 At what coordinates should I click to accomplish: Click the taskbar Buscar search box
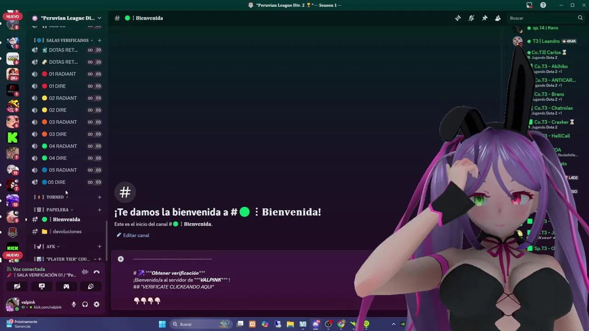click(201, 324)
